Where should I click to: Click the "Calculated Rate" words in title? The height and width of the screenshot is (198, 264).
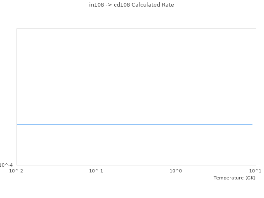(x=153, y=5)
